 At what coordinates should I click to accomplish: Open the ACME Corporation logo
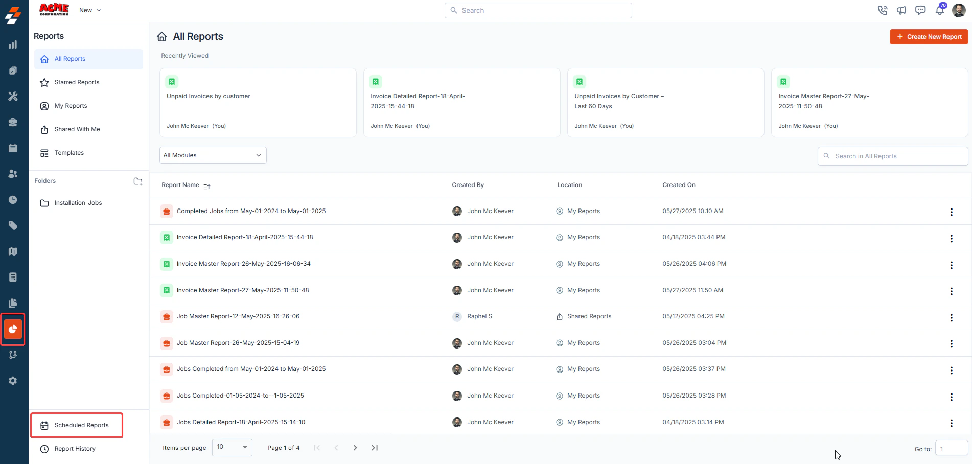(54, 10)
